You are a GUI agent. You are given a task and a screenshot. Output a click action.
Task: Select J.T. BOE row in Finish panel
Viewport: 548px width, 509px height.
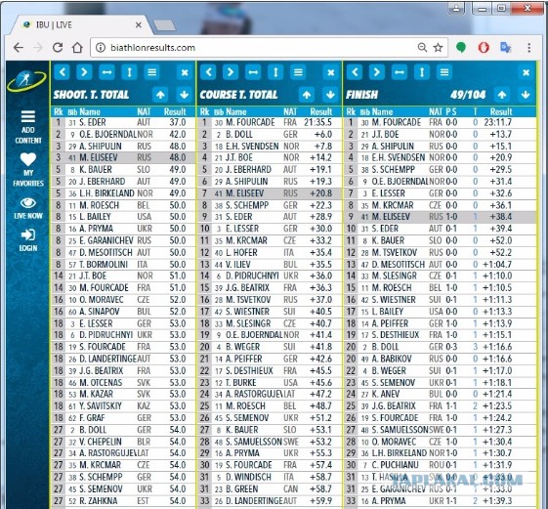[440, 134]
